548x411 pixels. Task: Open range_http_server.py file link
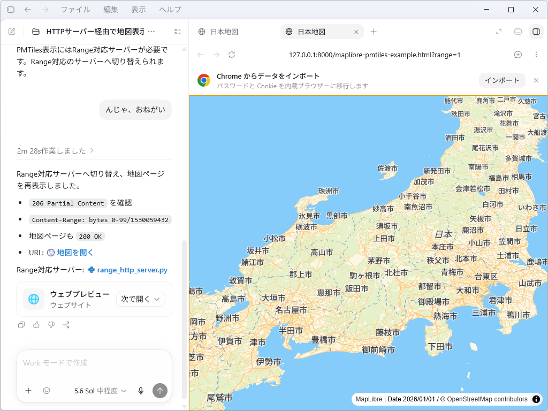[x=132, y=270]
